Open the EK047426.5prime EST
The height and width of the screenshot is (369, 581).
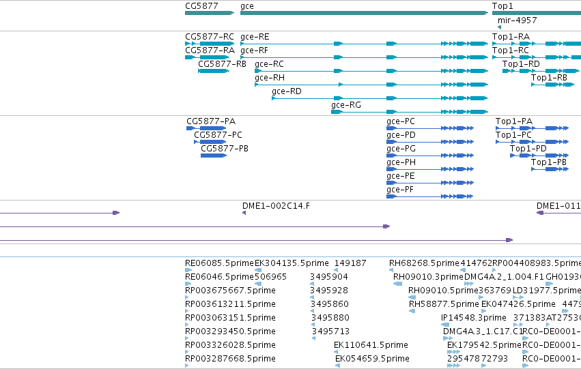483,311
